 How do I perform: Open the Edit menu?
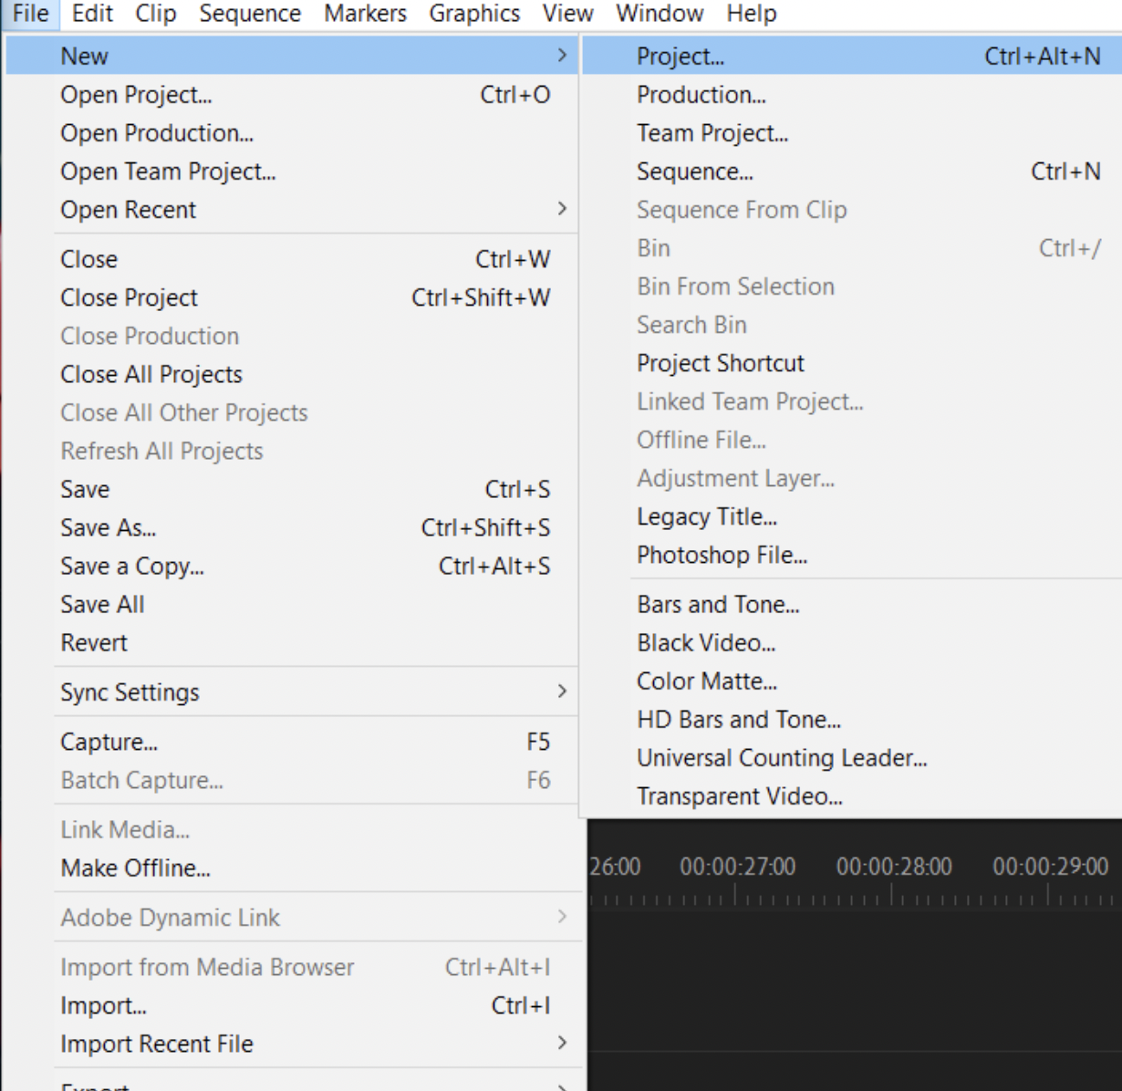(92, 14)
